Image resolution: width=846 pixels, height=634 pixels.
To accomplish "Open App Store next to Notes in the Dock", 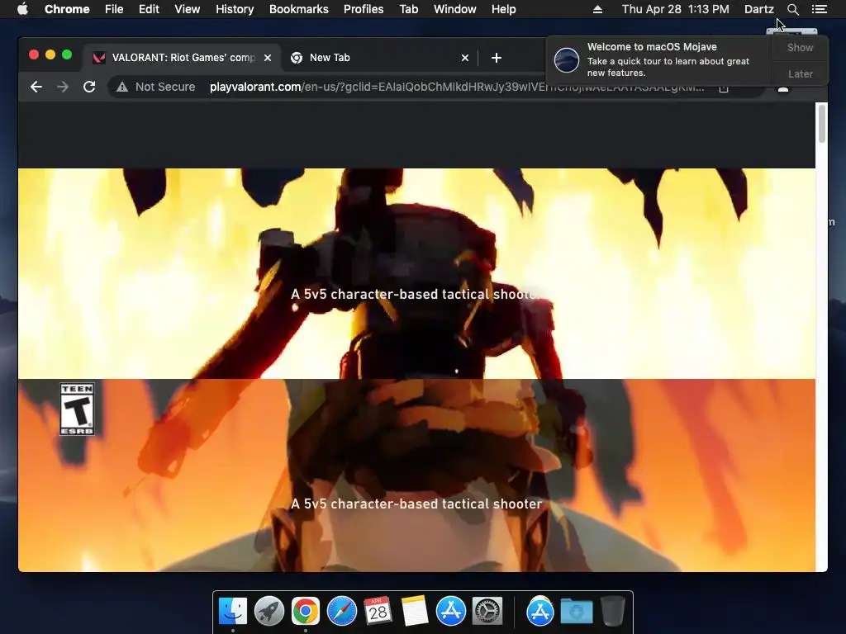I will pos(450,611).
